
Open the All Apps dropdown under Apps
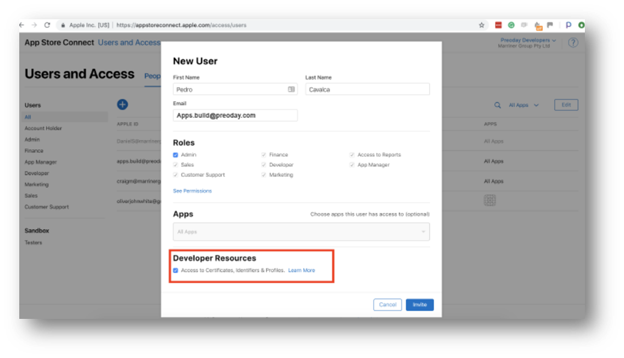click(x=301, y=232)
